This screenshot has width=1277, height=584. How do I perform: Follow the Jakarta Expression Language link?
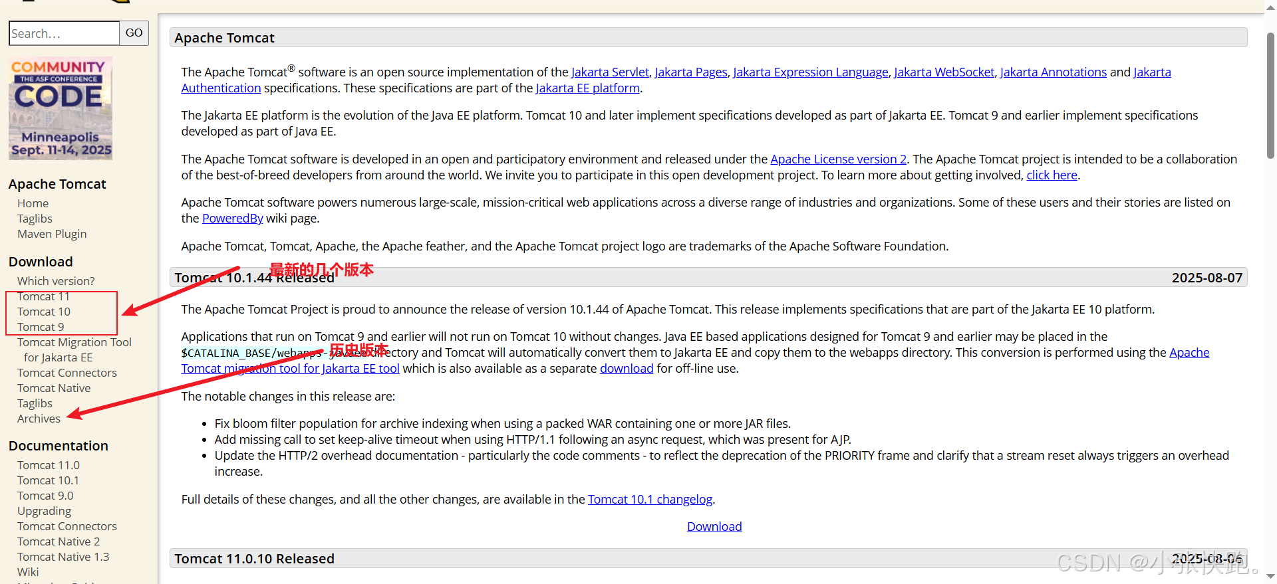coord(811,72)
